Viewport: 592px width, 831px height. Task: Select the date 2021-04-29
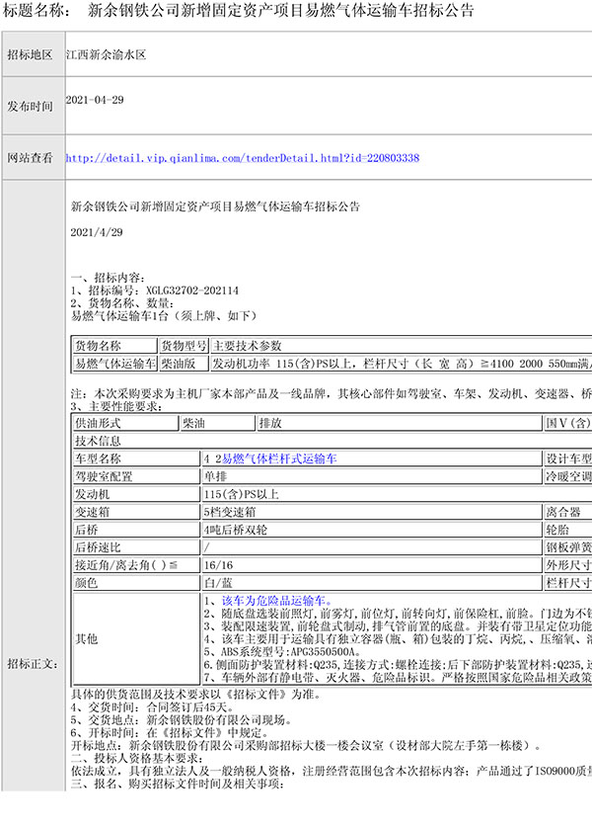coord(95,100)
